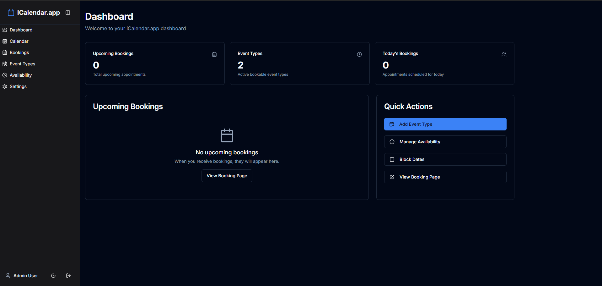The image size is (602, 286).
Task: Go to Calendar in the sidebar
Action: pyautogui.click(x=19, y=41)
